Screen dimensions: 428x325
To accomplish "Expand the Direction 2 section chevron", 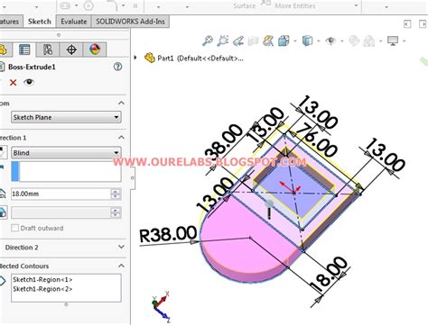I will 121,247.
